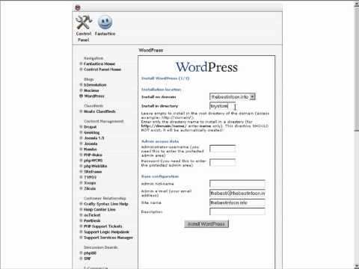The height and width of the screenshot is (269, 359).
Task: Open Crafty Syntax Live Help link
Action: point(106,204)
